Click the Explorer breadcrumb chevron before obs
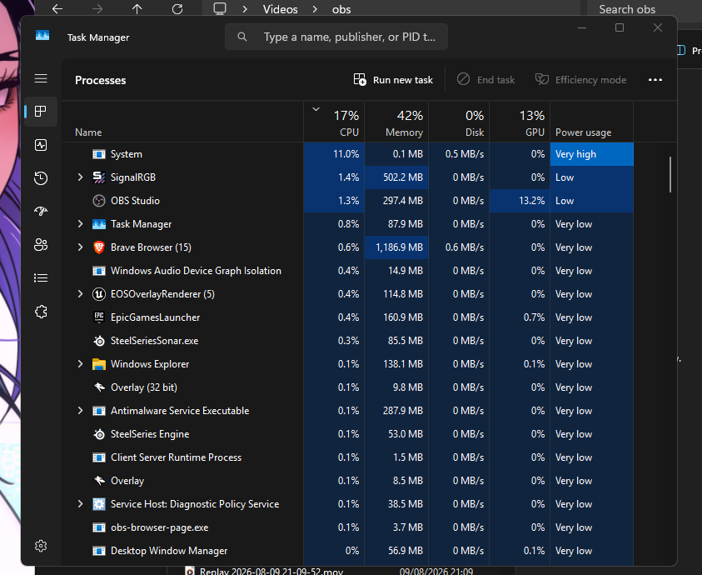Image resolution: width=702 pixels, height=575 pixels. tap(315, 9)
